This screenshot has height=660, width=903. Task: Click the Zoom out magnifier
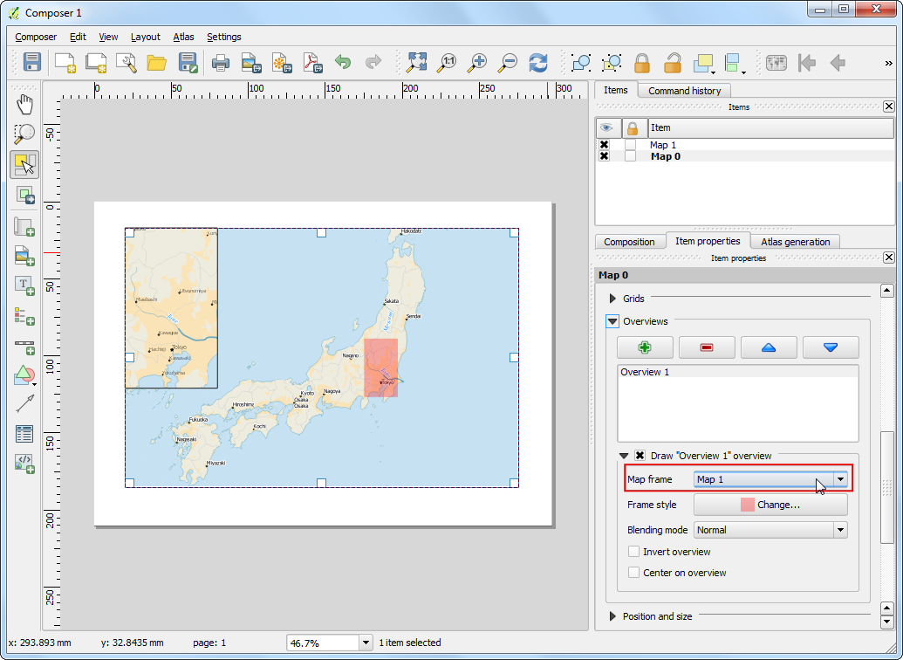pyautogui.click(x=508, y=62)
